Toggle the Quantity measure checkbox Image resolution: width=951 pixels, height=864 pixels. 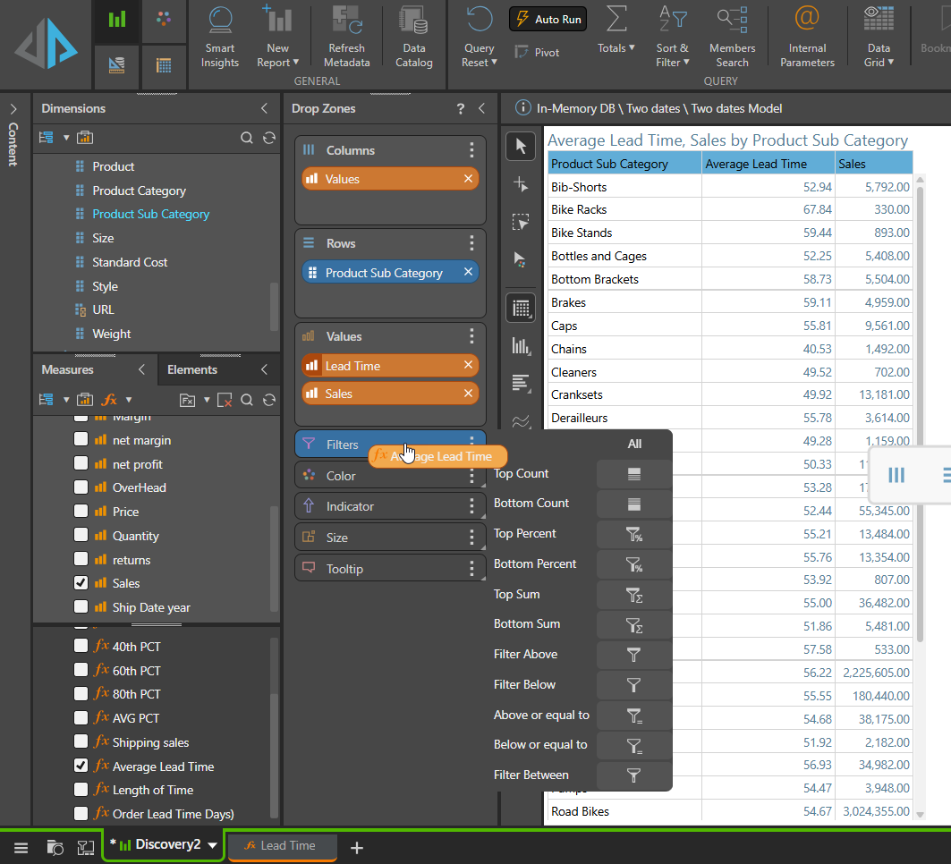tap(81, 536)
